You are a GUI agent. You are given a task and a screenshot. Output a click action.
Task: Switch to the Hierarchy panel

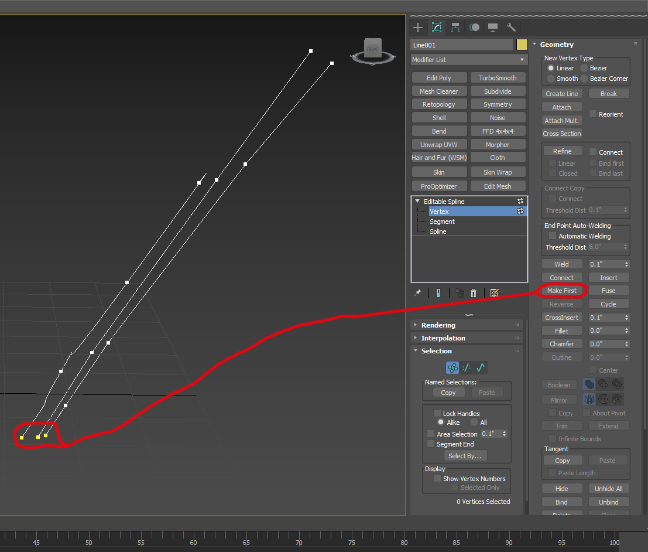pos(455,27)
